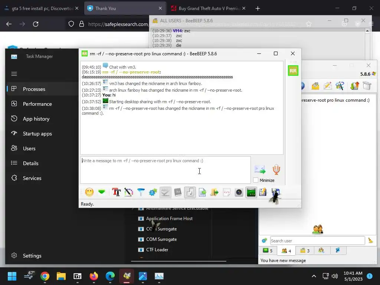
Task: Record a voice message with microphone icon
Action: (276, 169)
